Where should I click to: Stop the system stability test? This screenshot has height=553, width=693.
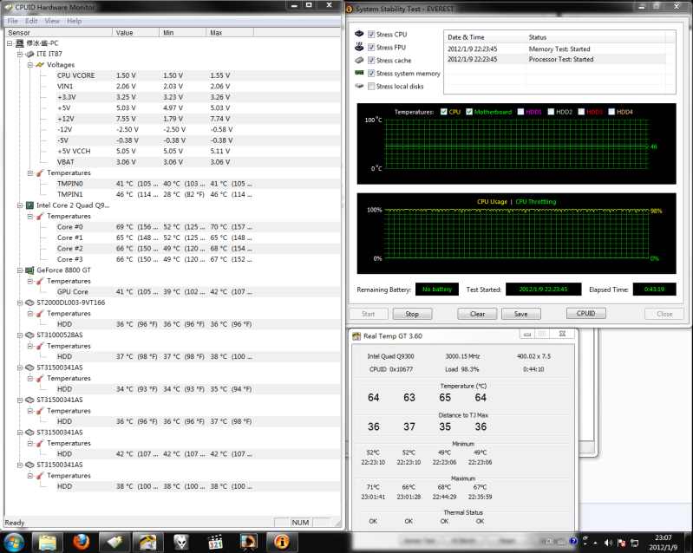pos(412,314)
